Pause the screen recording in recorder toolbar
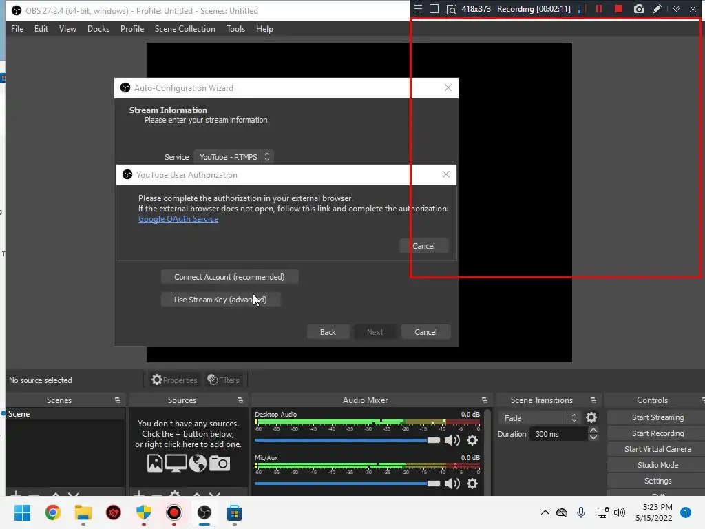The image size is (705, 529). pos(598,9)
